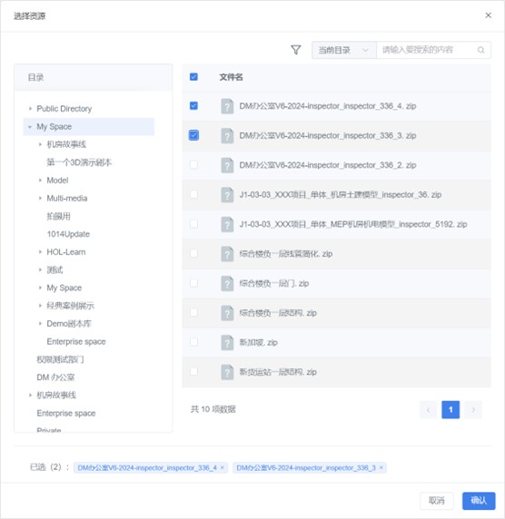505x519 pixels.
Task: Click file icon of inspector_5192.zip
Action: tap(227, 224)
